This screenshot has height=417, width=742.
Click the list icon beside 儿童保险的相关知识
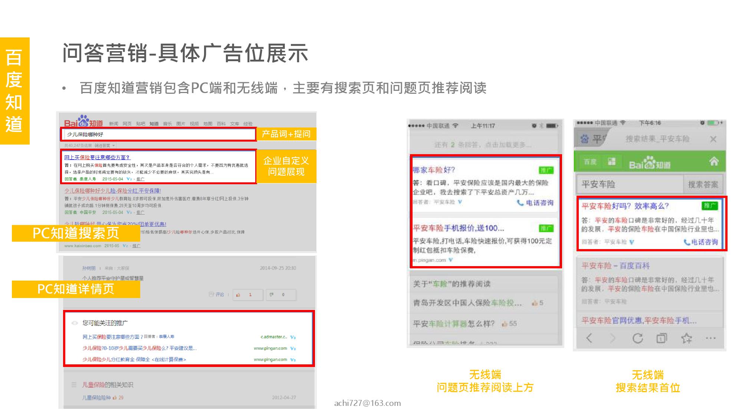(74, 385)
